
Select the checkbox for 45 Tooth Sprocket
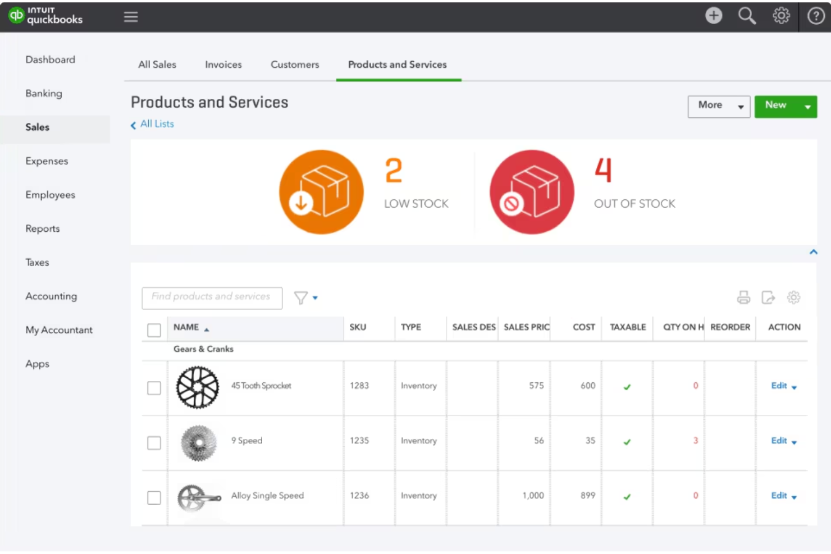pos(154,387)
